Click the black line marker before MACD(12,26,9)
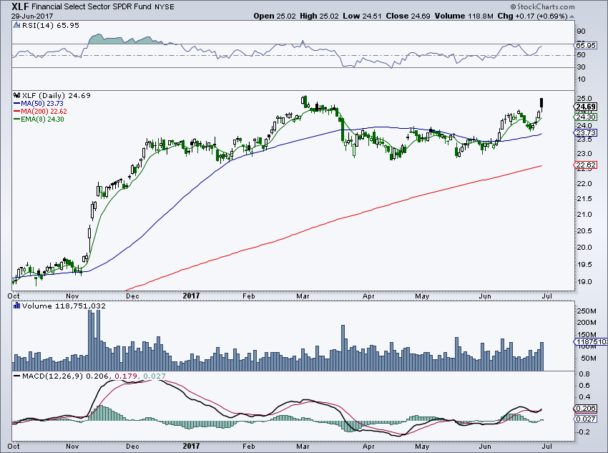This screenshot has width=608, height=453. point(16,376)
